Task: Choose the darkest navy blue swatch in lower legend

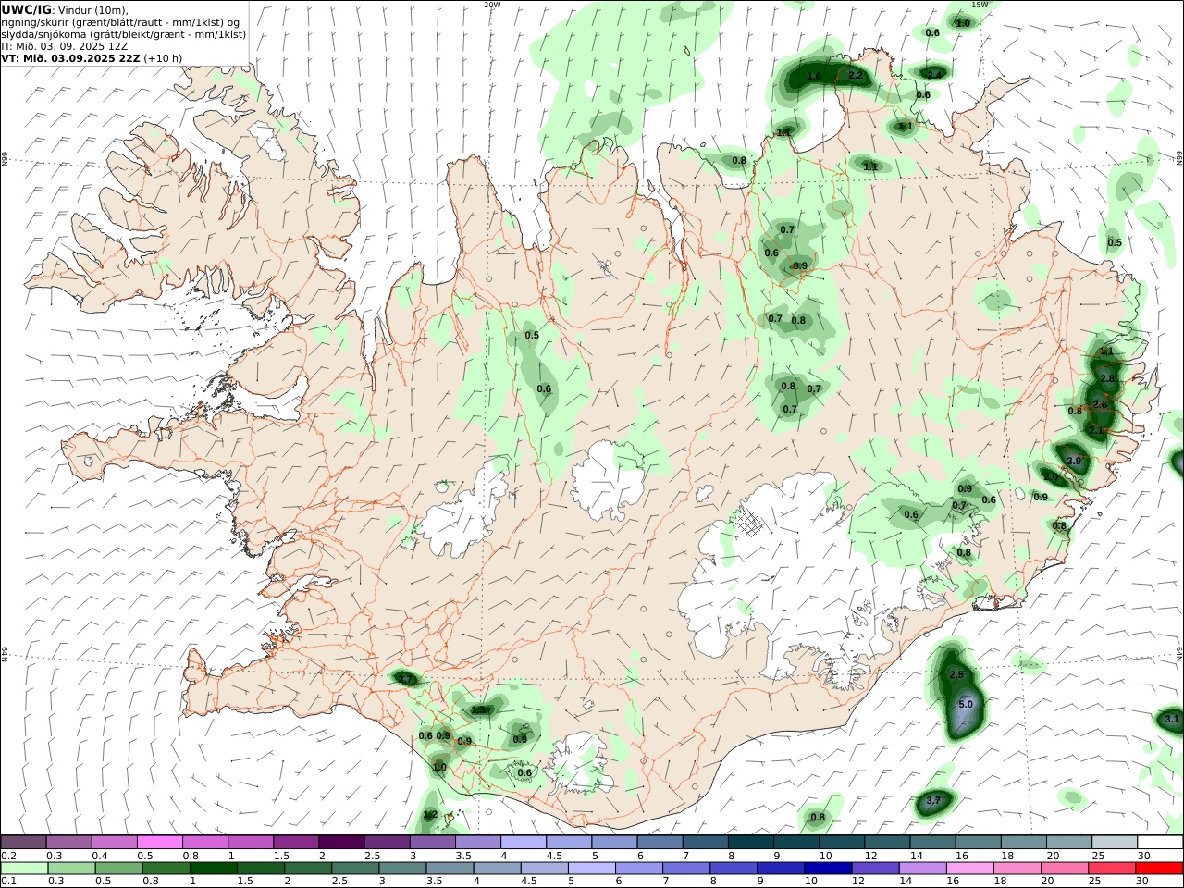Action: [827, 869]
